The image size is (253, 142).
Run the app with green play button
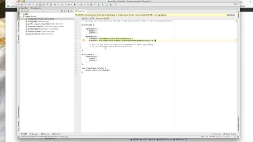click(75, 5)
